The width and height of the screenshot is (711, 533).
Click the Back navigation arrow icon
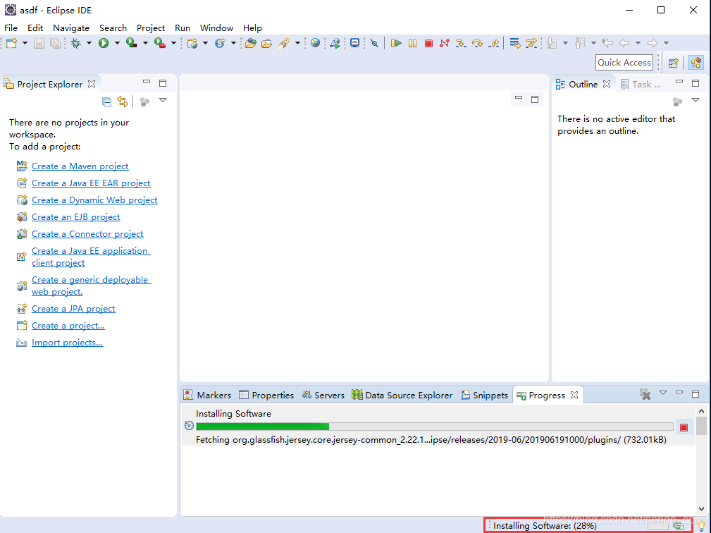[x=624, y=43]
